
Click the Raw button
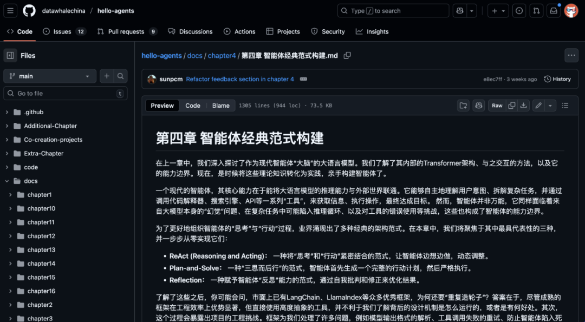(497, 105)
